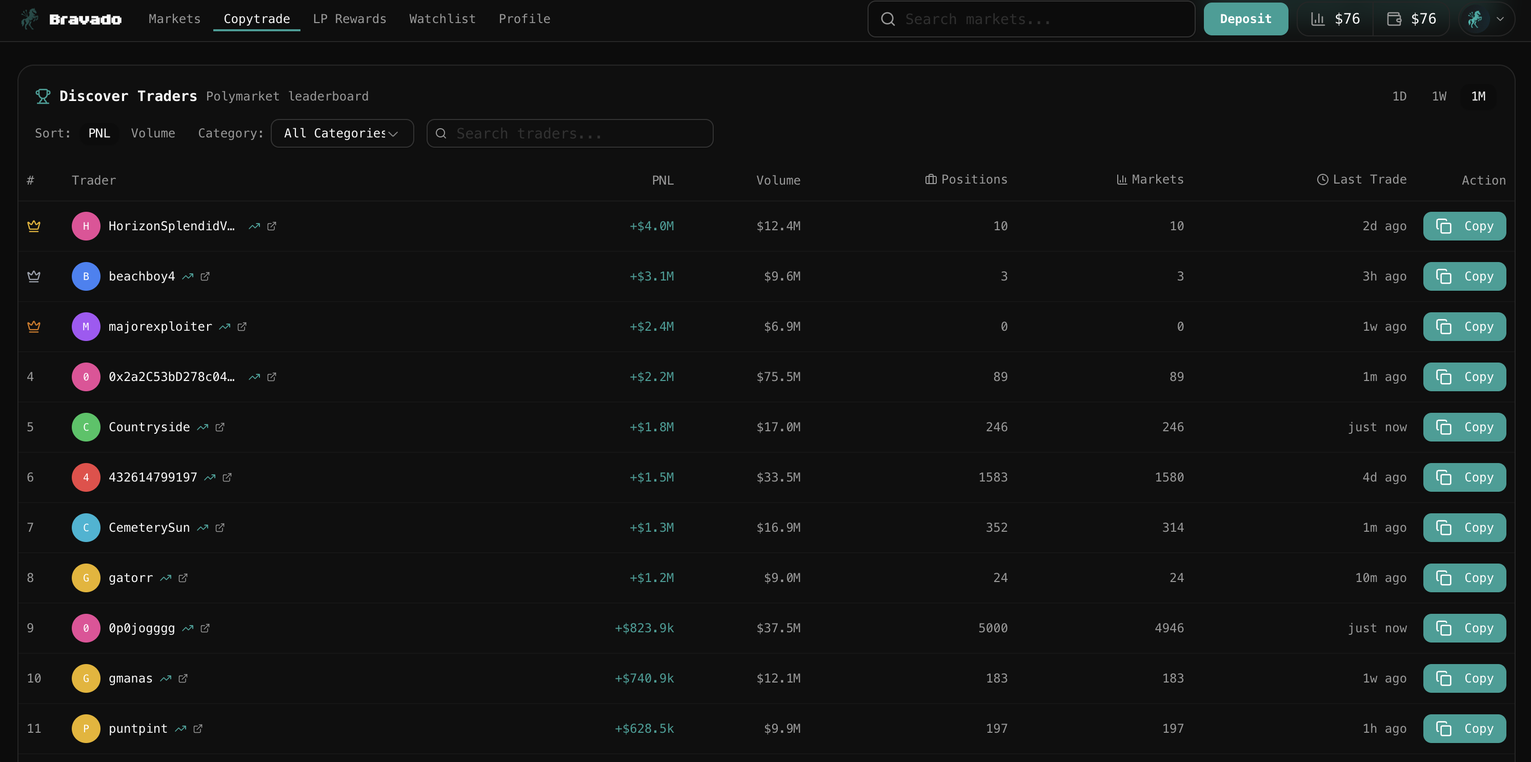Click the trend icon beside gatorr

166,578
